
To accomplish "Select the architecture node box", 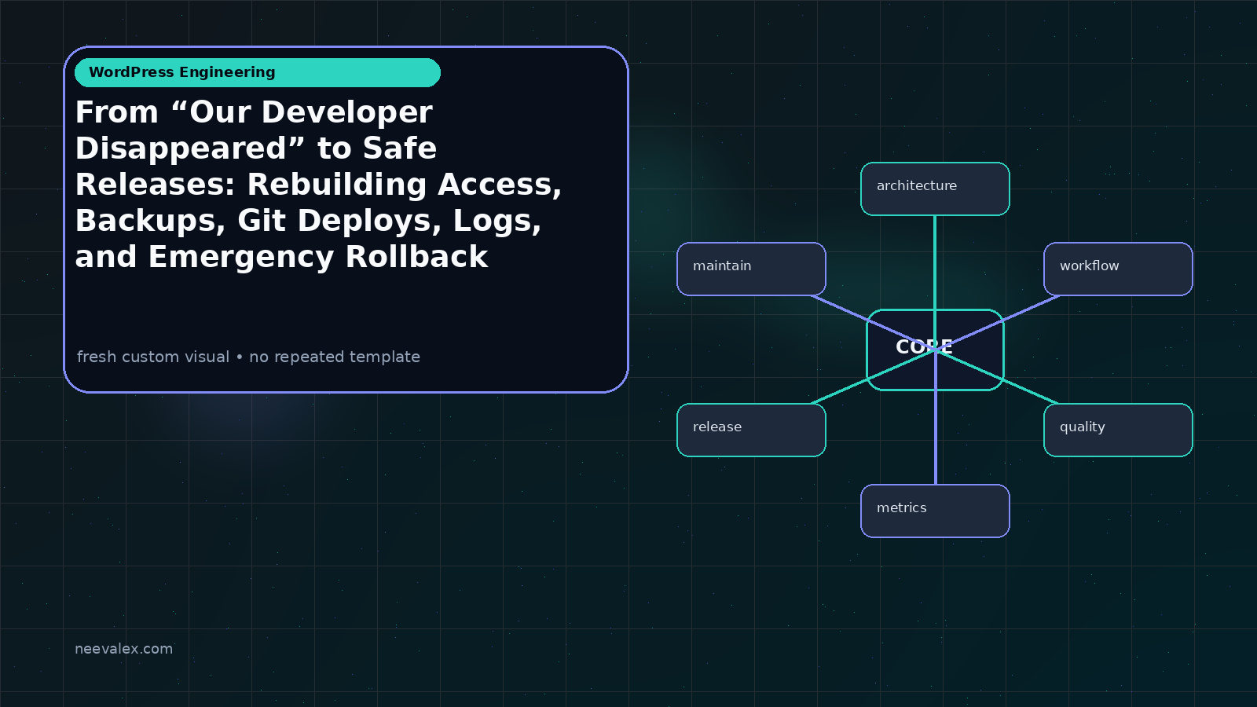I will click(x=935, y=189).
